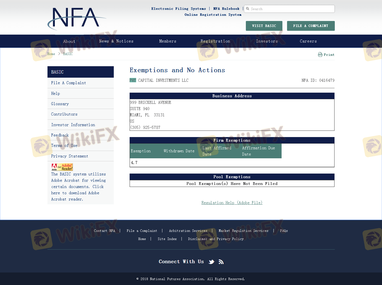Image resolution: width=382 pixels, height=285 pixels.
Task: Click the VISIT BASIC button
Action: (264, 26)
